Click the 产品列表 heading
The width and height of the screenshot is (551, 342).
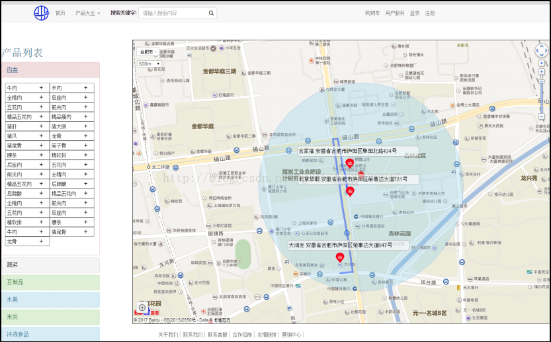pos(22,53)
